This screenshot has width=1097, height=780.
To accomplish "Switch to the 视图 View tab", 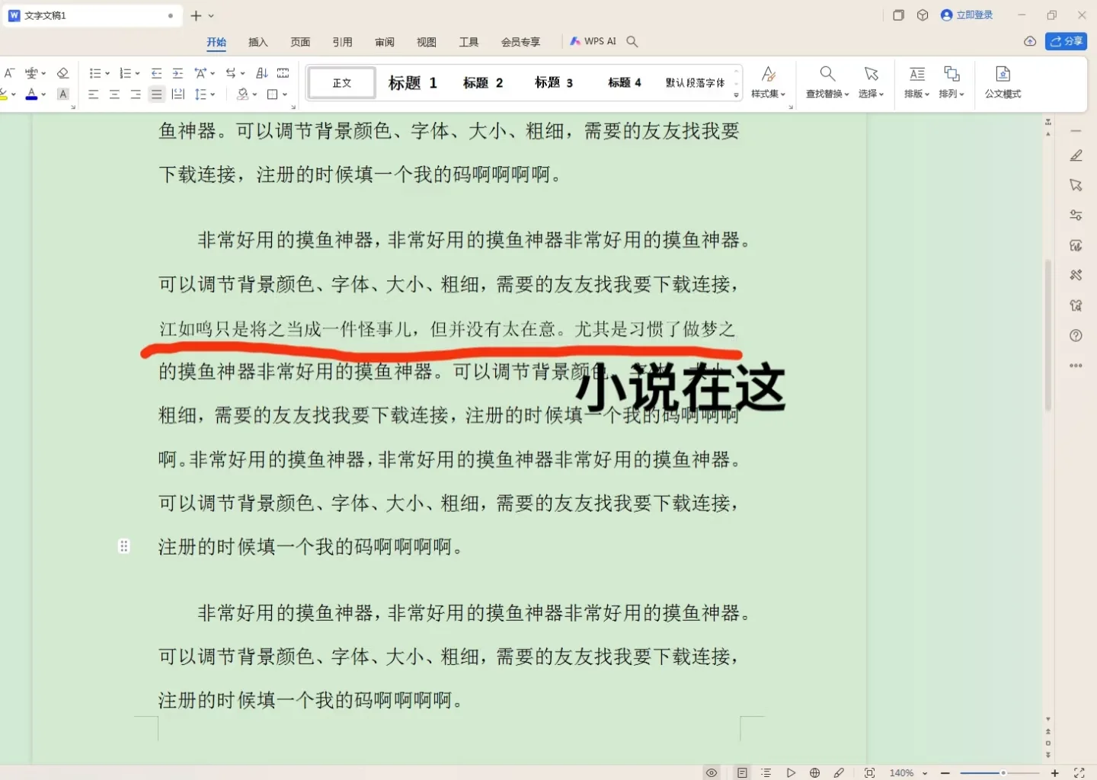I will click(x=427, y=42).
